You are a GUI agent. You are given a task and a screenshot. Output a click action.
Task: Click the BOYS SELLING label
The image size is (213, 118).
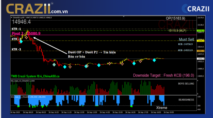pyautogui.click(x=186, y=84)
